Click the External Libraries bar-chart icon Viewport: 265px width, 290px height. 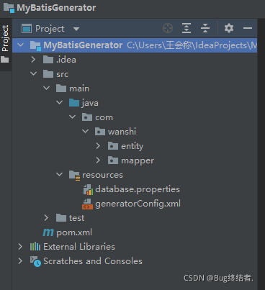35,246
